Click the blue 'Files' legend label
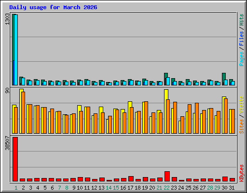This screenshot has height=193, width=247. point(242,39)
